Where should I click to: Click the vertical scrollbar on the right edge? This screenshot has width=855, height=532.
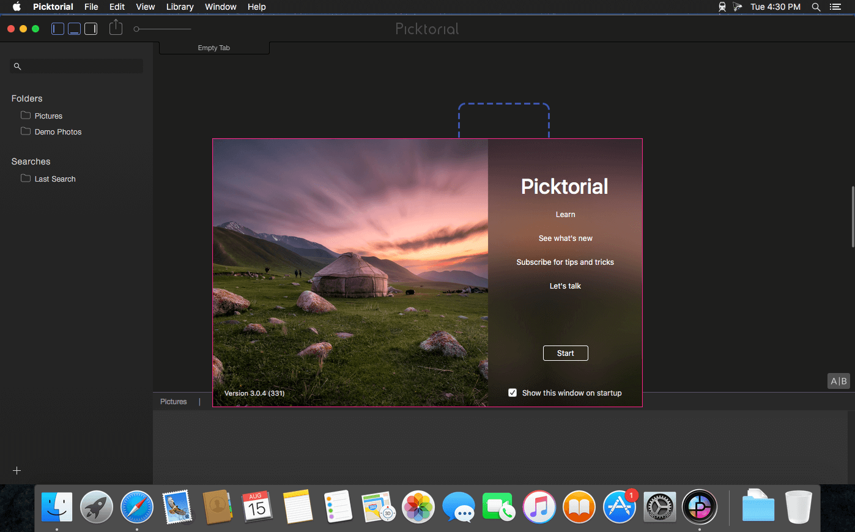(853, 216)
